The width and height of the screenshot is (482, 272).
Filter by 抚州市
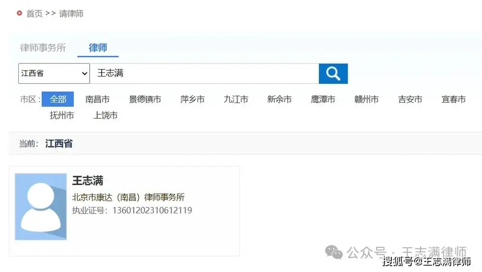pos(62,115)
